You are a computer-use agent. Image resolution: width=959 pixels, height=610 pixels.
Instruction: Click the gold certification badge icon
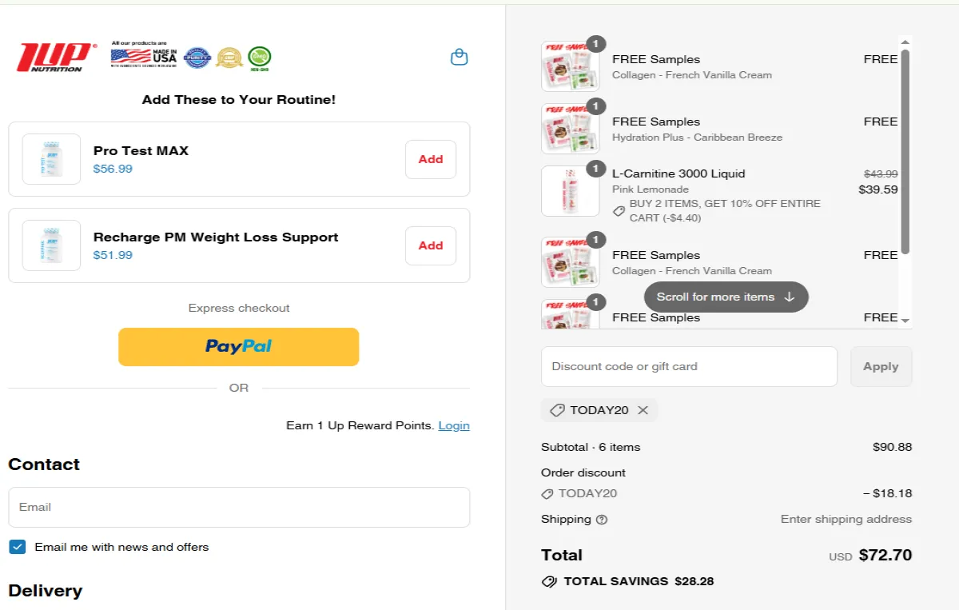pyautogui.click(x=229, y=58)
